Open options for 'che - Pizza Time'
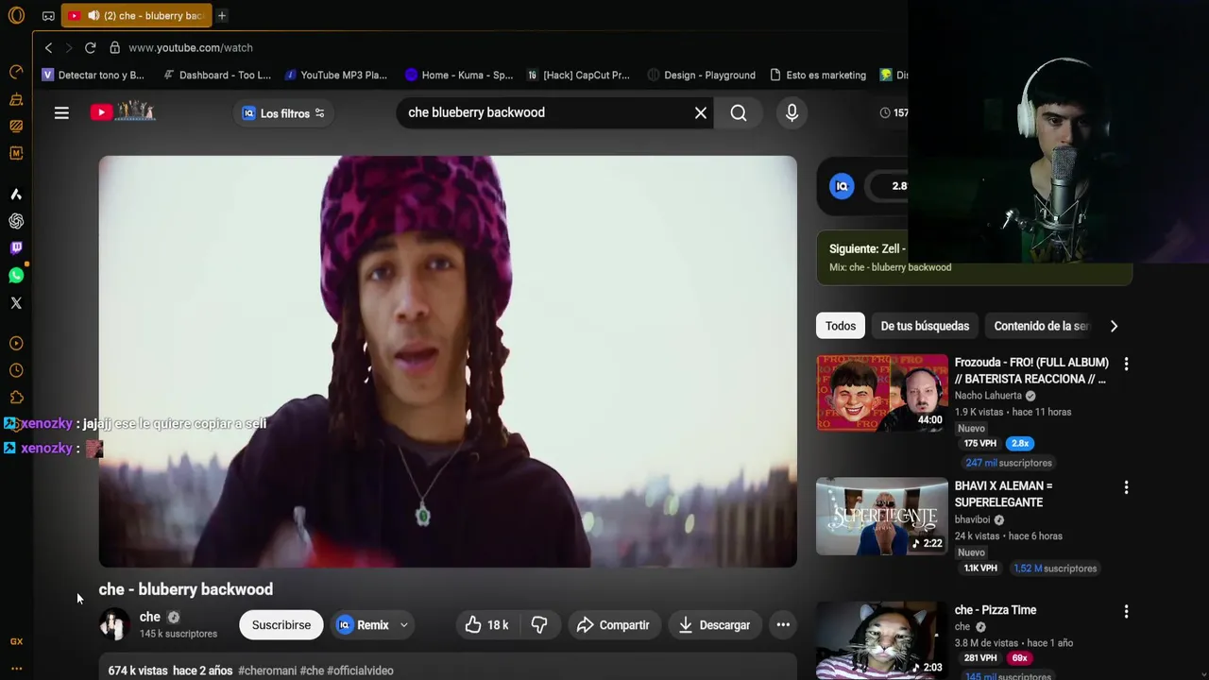The height and width of the screenshot is (680, 1209). pyautogui.click(x=1126, y=612)
